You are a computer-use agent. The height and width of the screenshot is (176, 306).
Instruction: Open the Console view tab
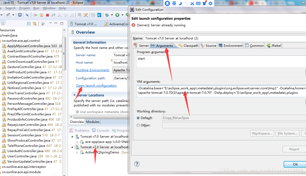[101, 130]
